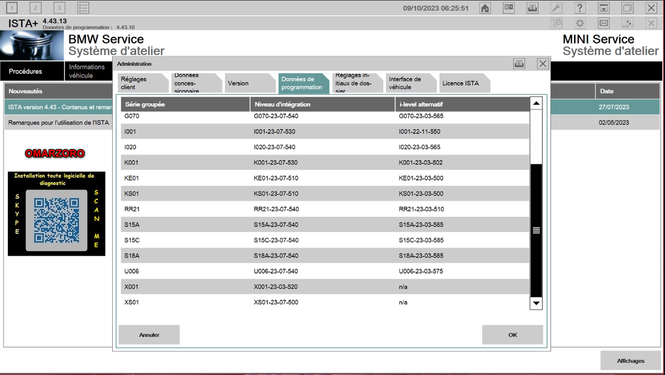Click the copy documents icon in second toolbar row
The height and width of the screenshot is (375, 665).
tap(556, 23)
